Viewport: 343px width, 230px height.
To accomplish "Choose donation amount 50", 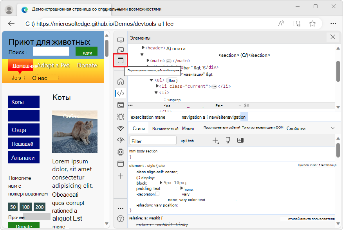I will 13,207.
